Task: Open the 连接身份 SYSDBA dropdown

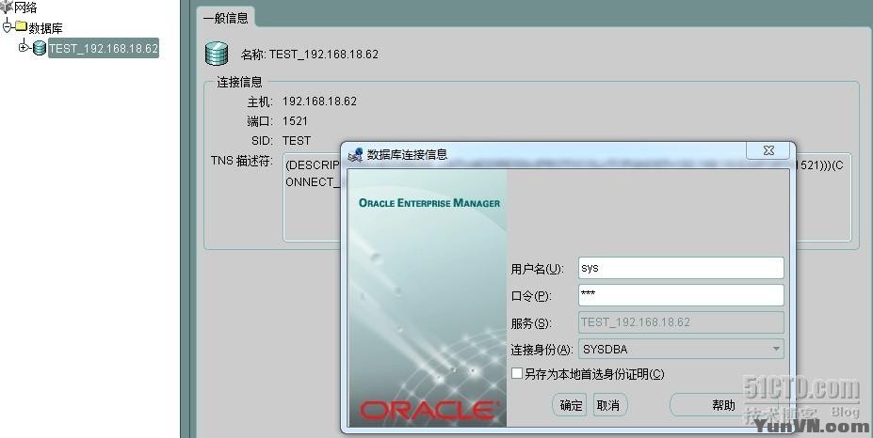Action: click(x=776, y=349)
